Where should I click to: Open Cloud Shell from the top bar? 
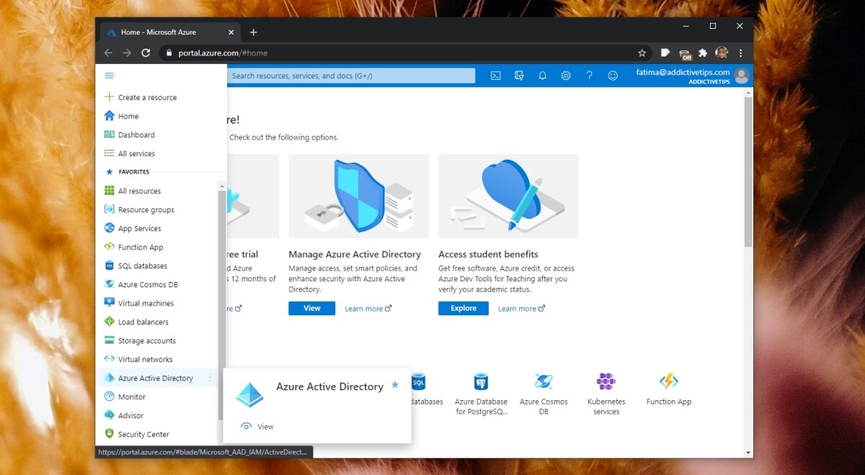[x=495, y=75]
